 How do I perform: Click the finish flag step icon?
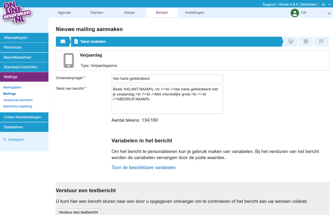click(321, 41)
